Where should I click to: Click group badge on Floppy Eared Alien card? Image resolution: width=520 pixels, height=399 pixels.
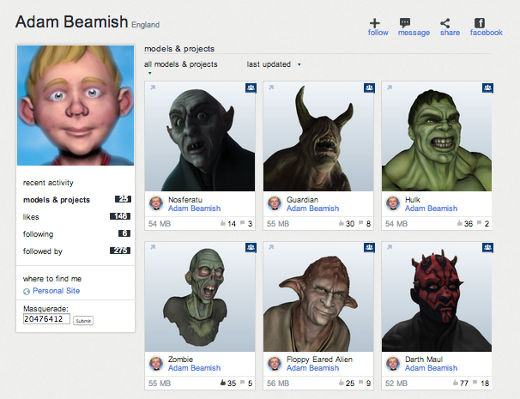click(369, 247)
